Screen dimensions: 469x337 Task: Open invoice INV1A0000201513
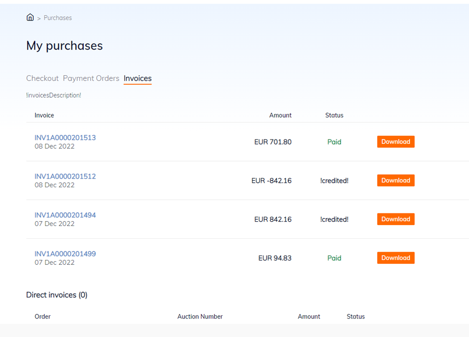[65, 138]
